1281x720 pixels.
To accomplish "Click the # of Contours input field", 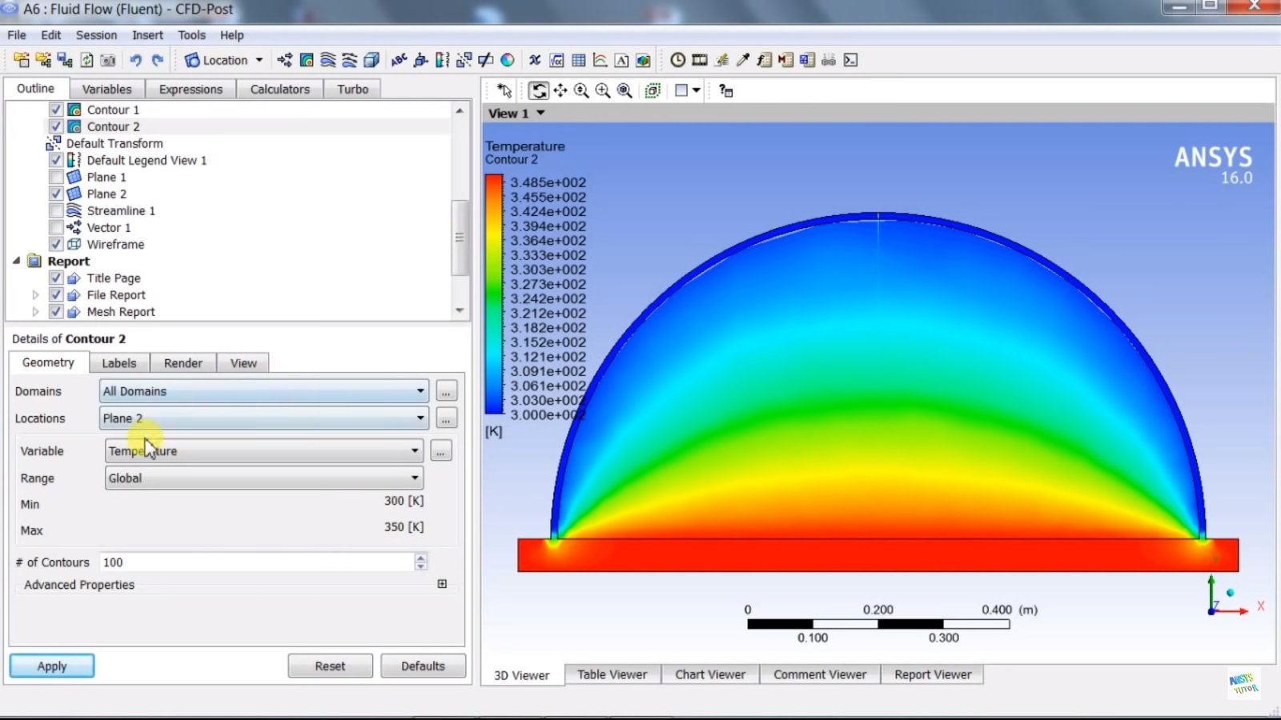I will pos(256,562).
